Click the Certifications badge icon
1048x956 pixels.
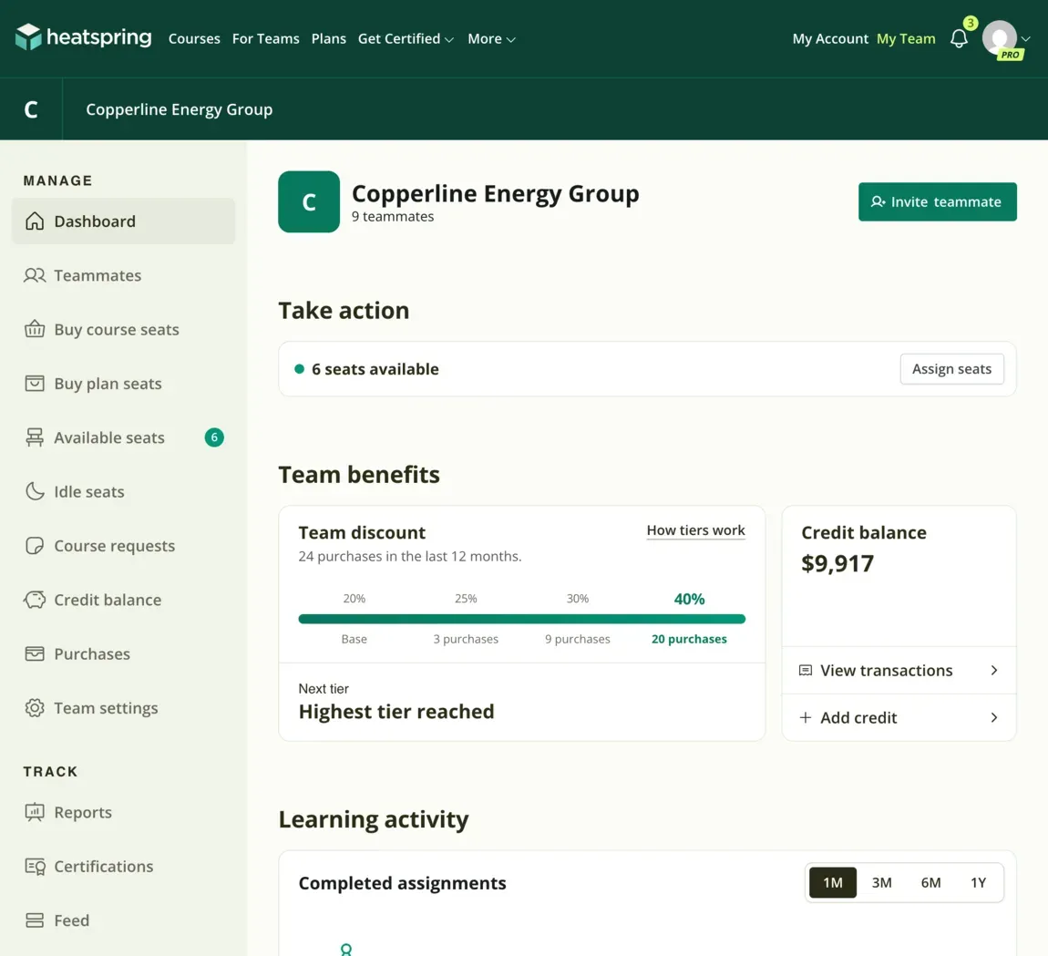click(x=35, y=867)
